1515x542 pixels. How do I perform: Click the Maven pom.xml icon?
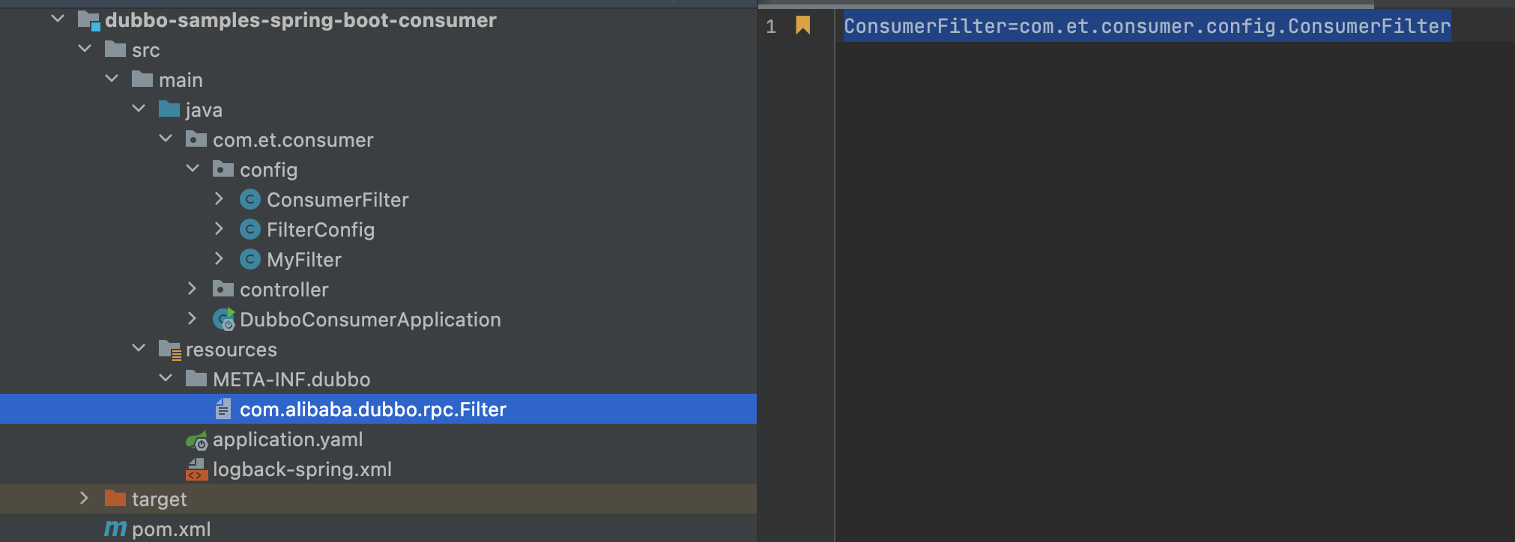[x=115, y=529]
